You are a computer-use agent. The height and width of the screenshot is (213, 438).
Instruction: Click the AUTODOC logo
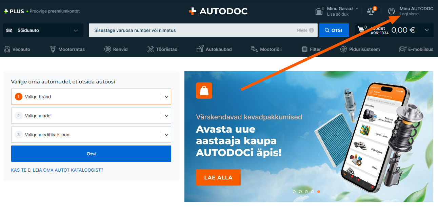(x=218, y=11)
